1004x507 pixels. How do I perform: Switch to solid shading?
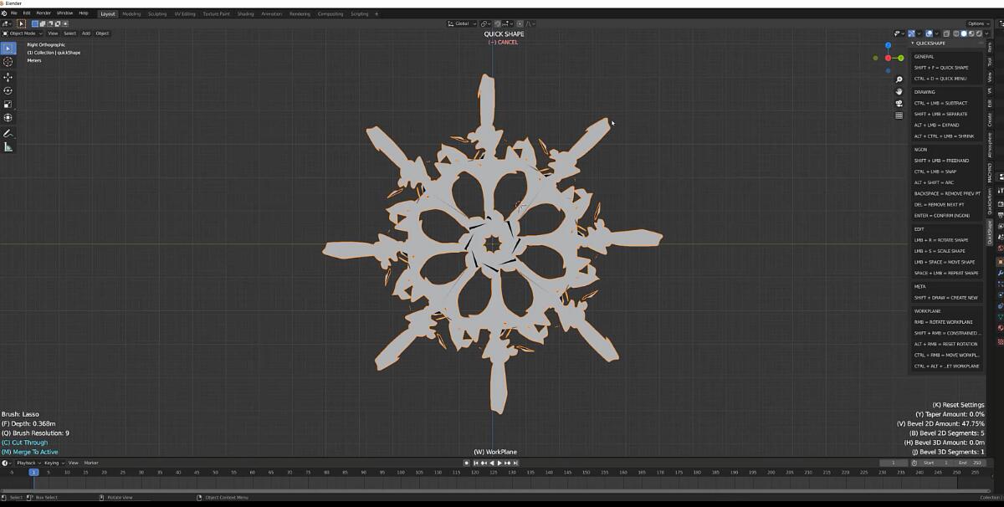tap(964, 33)
